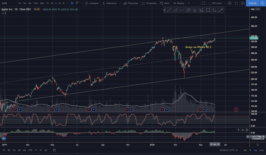Open chart settings gear in top toolbar

[230, 3]
